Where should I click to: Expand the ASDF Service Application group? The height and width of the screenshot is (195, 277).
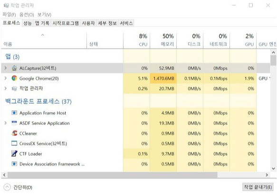(x=6, y=123)
